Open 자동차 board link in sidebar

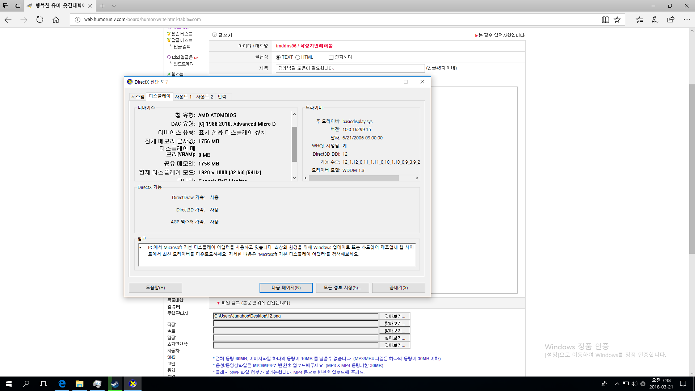click(x=173, y=351)
